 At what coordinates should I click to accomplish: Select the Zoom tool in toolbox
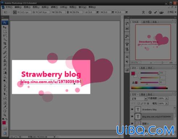pos(5,115)
